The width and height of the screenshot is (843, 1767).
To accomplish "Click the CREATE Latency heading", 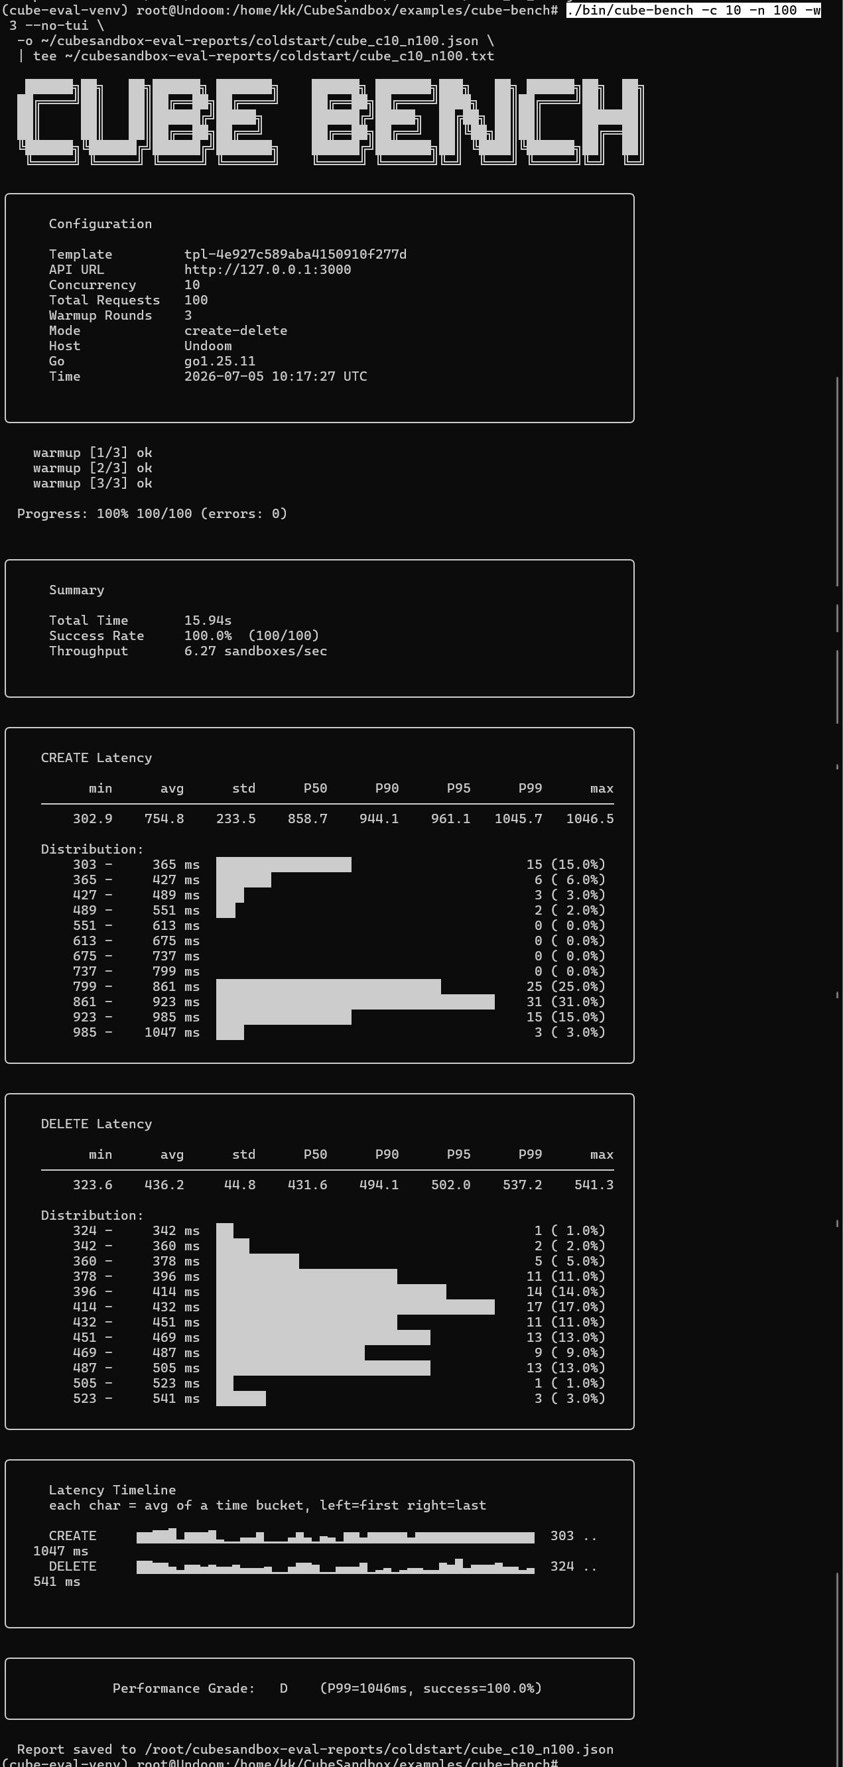I will (x=96, y=758).
